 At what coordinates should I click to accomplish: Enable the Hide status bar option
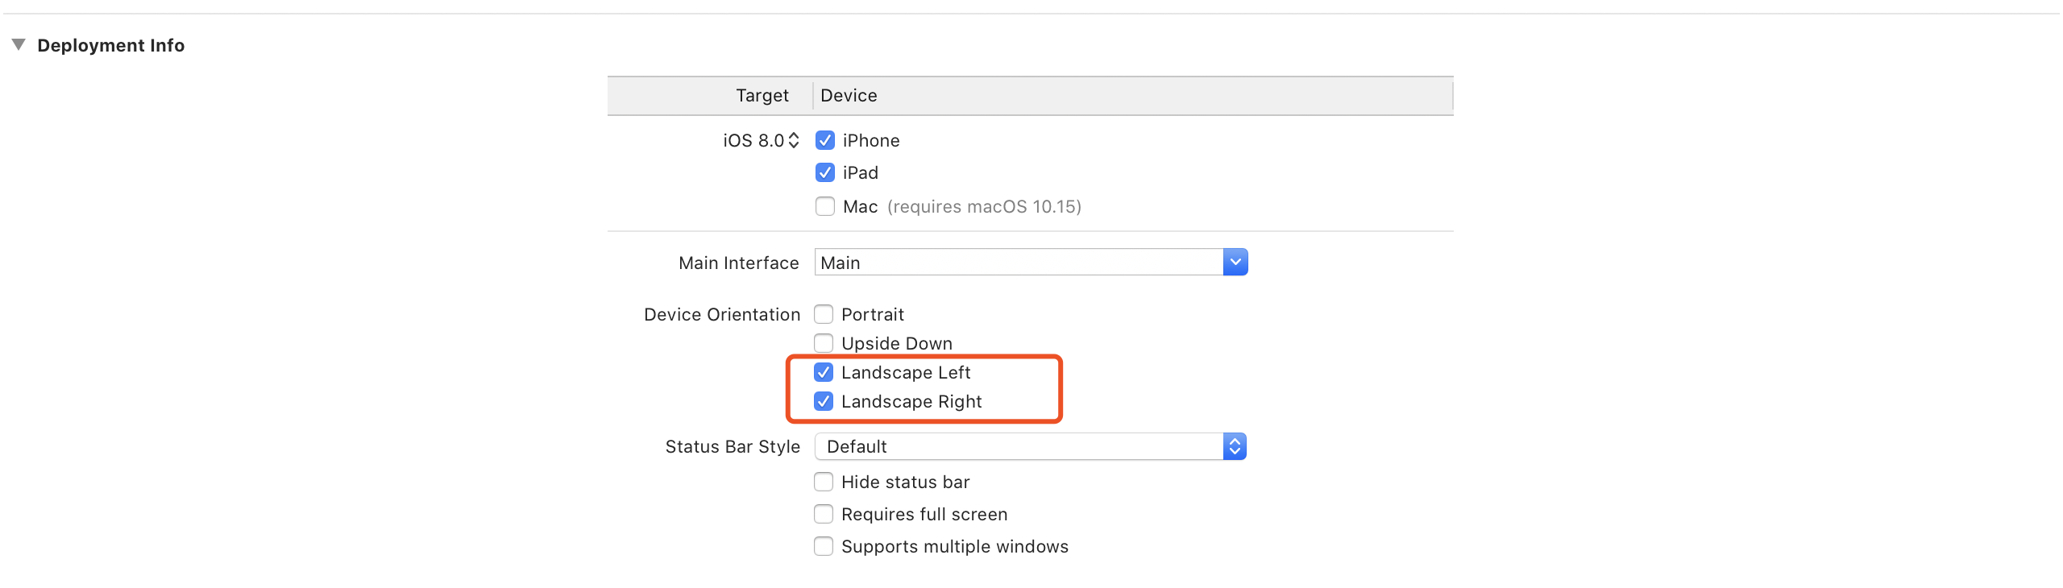823,482
